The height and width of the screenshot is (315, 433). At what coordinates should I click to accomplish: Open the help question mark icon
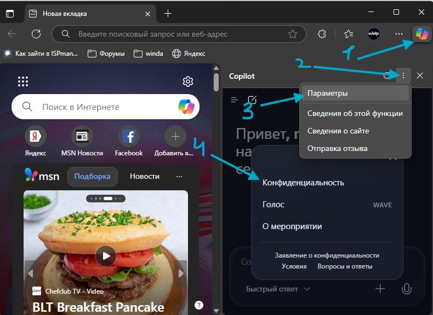point(199,305)
